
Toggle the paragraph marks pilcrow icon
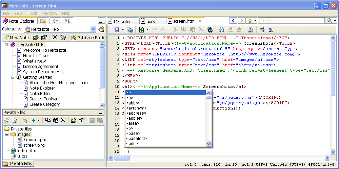click(271, 29)
